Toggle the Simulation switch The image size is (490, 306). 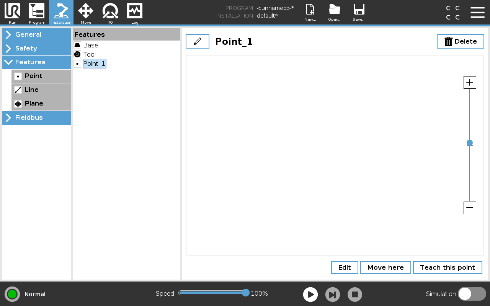472,294
